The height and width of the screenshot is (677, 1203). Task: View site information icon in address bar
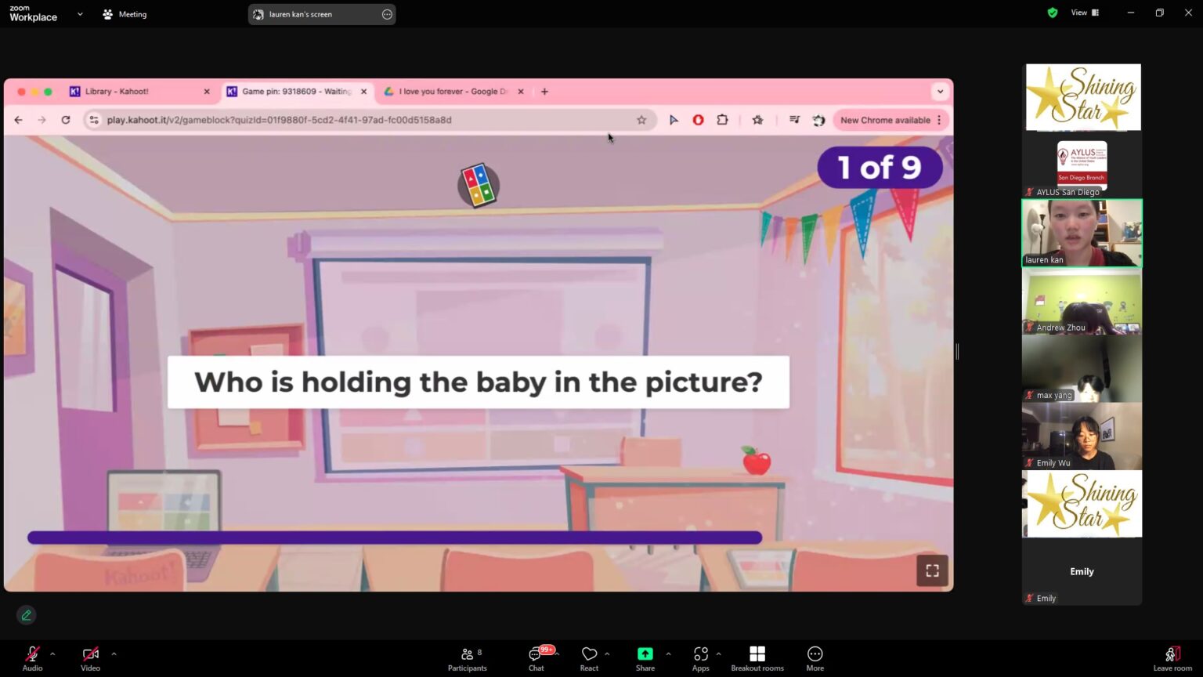(94, 120)
